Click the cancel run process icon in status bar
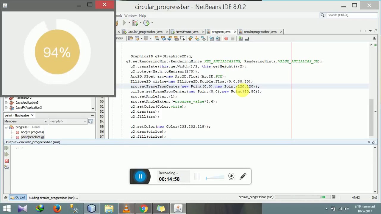Image resolution: width=381 pixels, height=214 pixels. [x=334, y=197]
